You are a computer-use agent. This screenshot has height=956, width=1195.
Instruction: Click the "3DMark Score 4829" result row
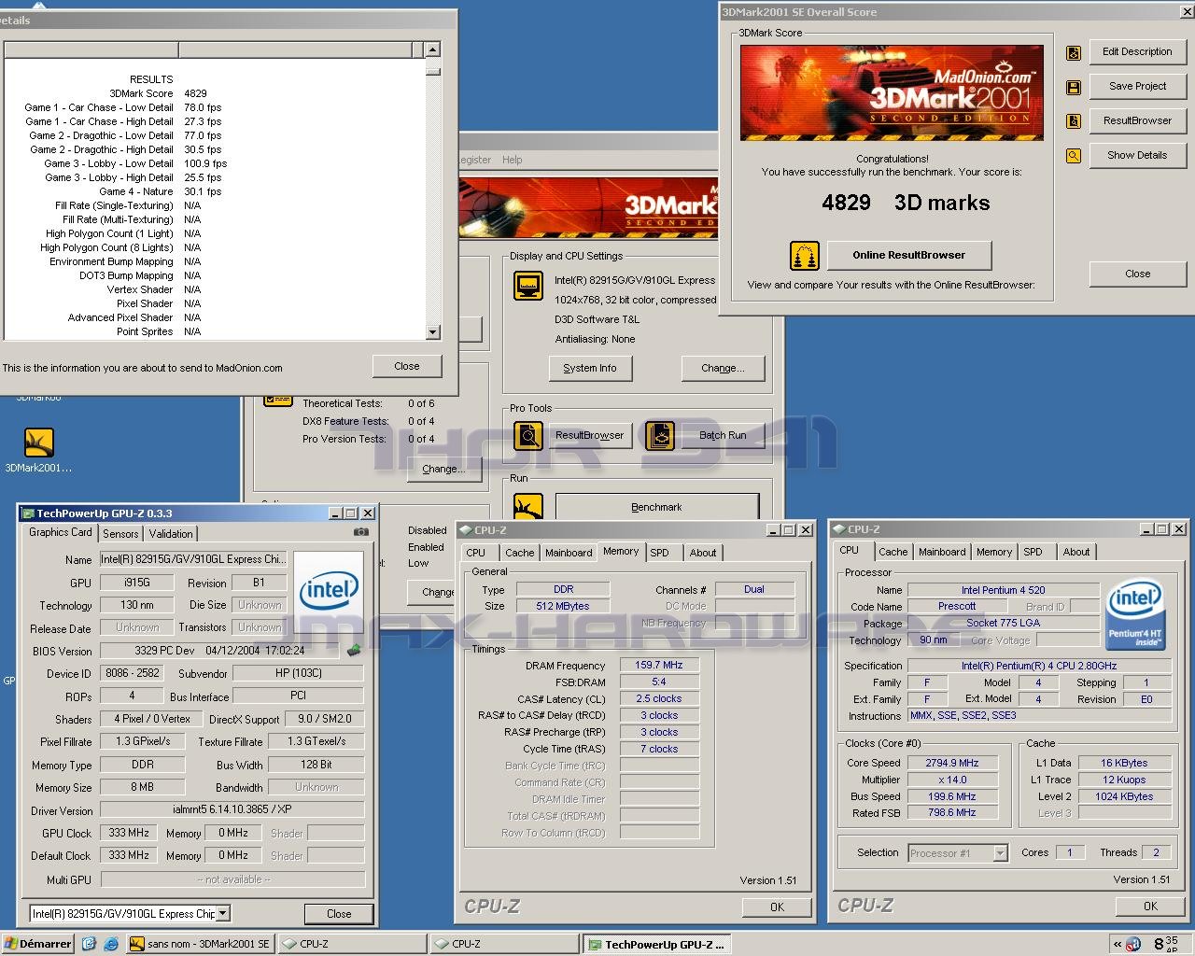pos(158,93)
